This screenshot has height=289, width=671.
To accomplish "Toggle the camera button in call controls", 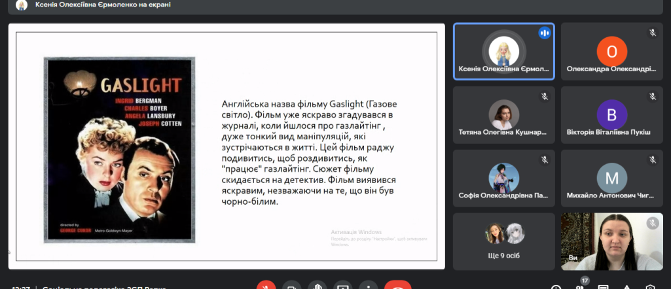I will 292,286.
